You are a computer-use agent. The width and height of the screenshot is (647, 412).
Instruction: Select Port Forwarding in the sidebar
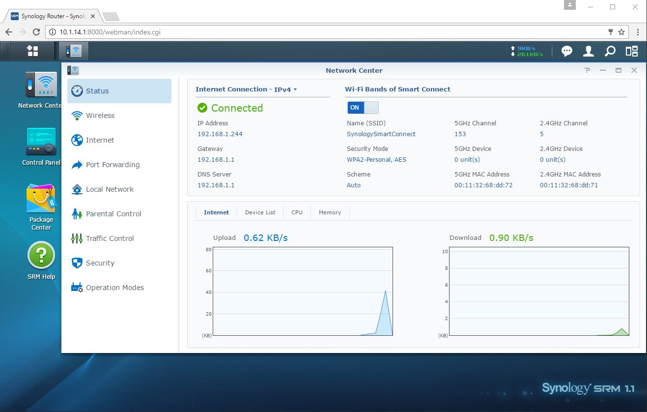[119, 165]
